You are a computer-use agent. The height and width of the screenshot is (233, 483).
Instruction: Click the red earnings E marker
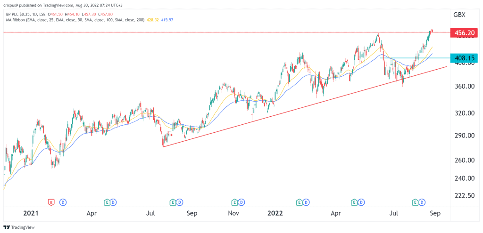51,202
